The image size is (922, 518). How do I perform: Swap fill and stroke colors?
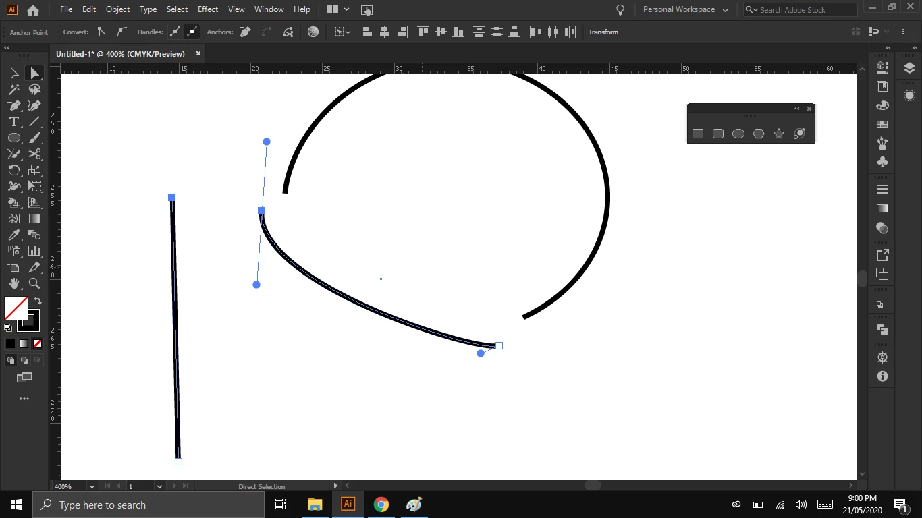[38, 301]
